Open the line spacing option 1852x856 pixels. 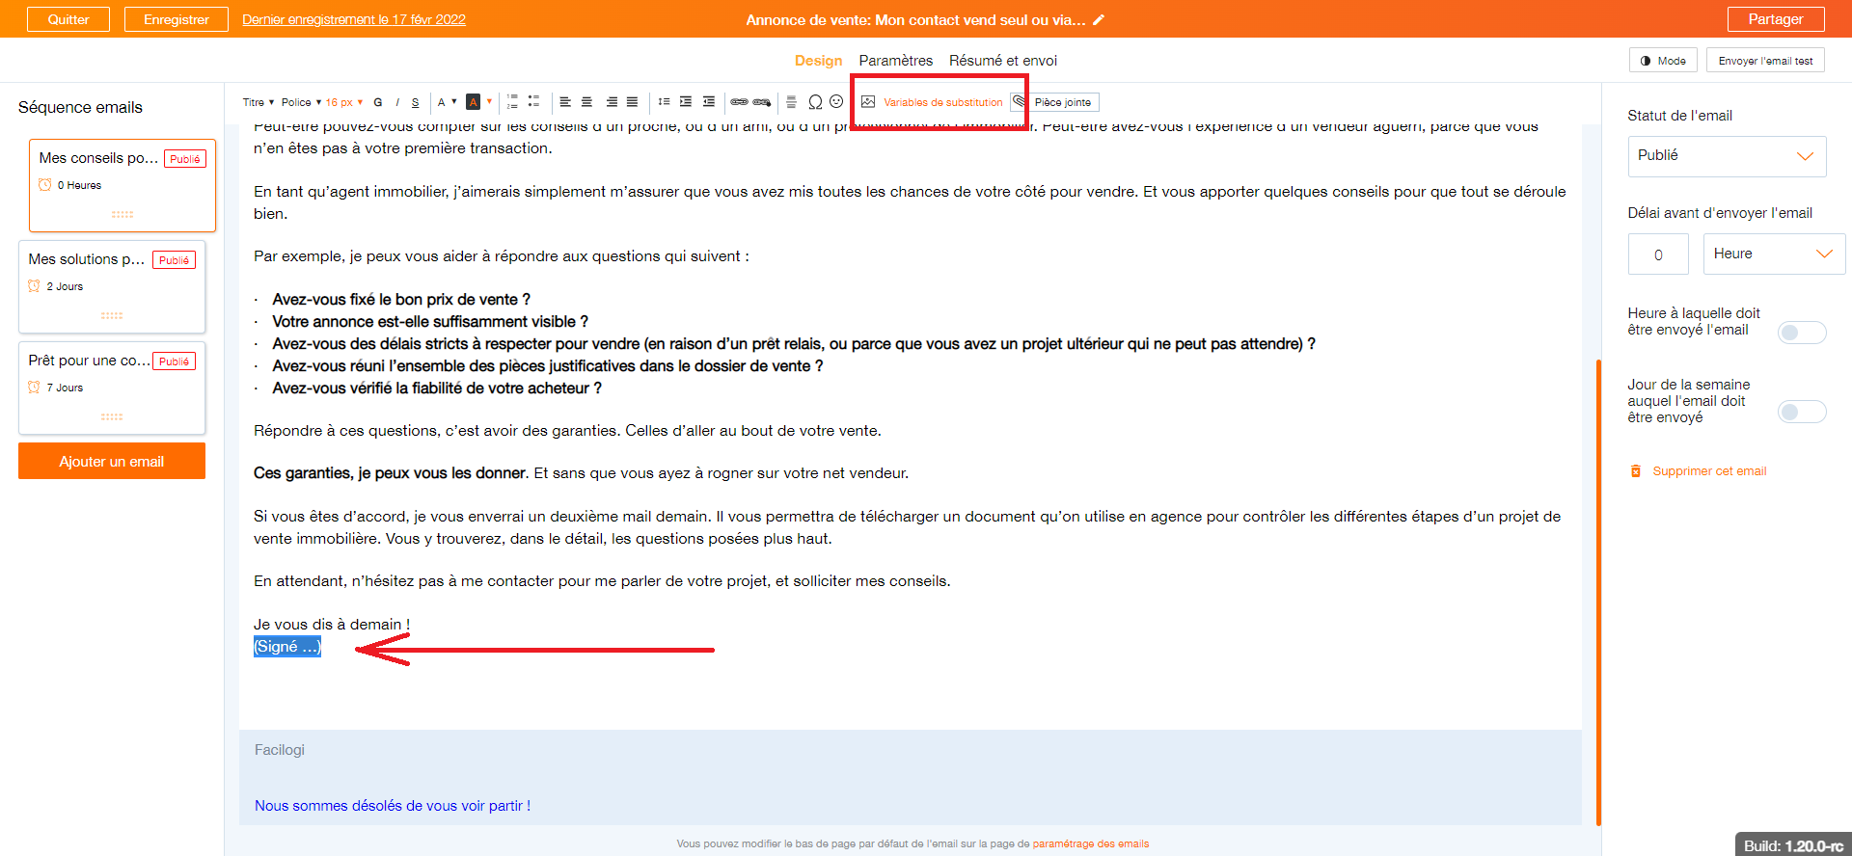(x=664, y=102)
